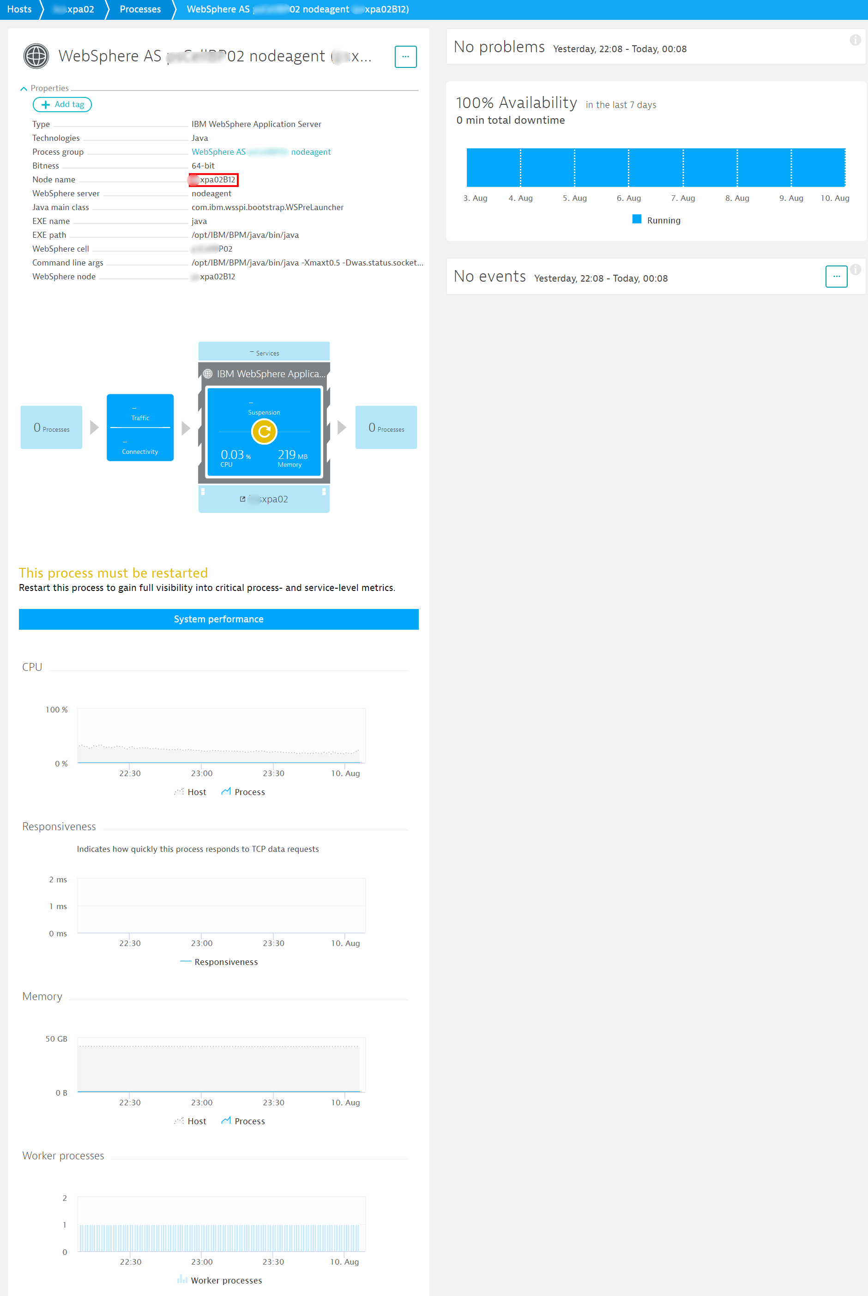Click the Add tag button
Viewport: 868px width, 1296px height.
(x=62, y=105)
